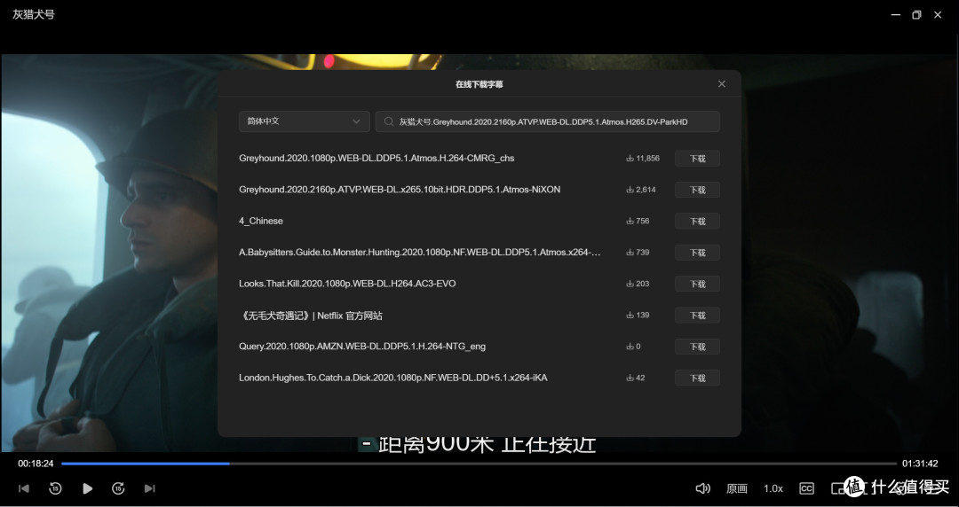This screenshot has width=959, height=507.
Task: Select A.Babysitters.Guide subtitle name
Action: pos(419,253)
